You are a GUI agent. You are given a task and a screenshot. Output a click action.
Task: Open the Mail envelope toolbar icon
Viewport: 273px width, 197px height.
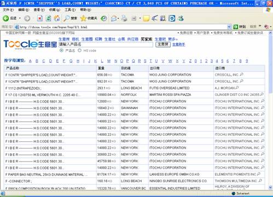click(114, 18)
